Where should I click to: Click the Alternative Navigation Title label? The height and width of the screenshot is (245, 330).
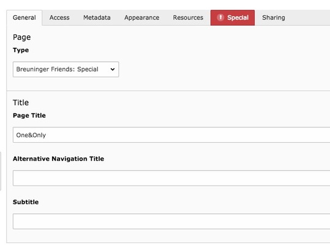(58, 159)
